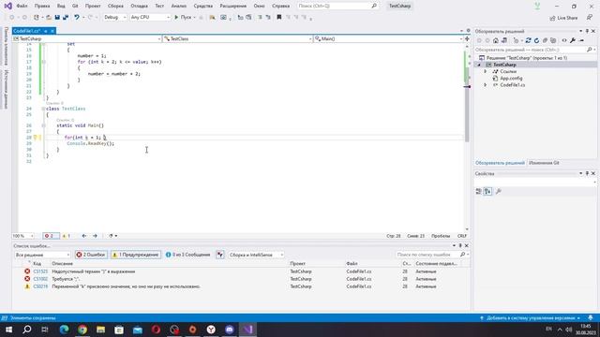
Task: Click the Save file toolbar icon
Action: pyautogui.click(x=57, y=17)
